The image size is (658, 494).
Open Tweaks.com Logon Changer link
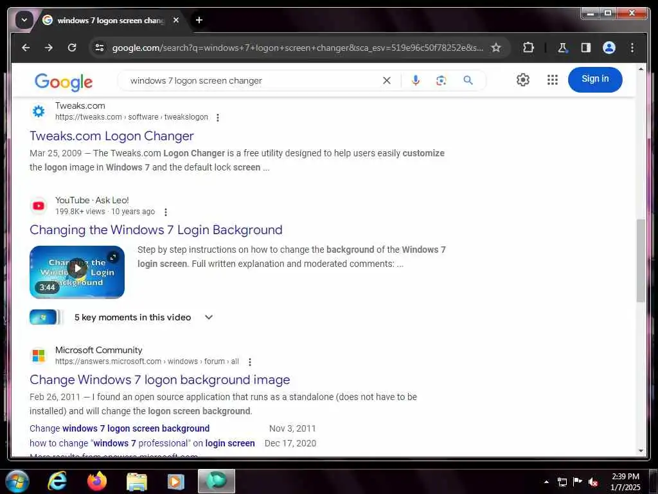click(112, 136)
